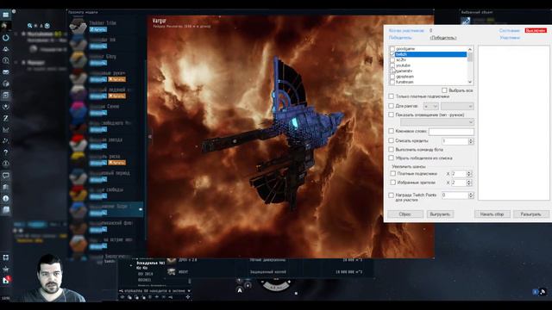Click the round 'A' icon near the ship HUD
The width and height of the screenshot is (552, 310).
point(240,290)
